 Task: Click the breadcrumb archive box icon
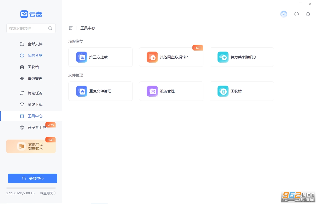click(x=71, y=28)
